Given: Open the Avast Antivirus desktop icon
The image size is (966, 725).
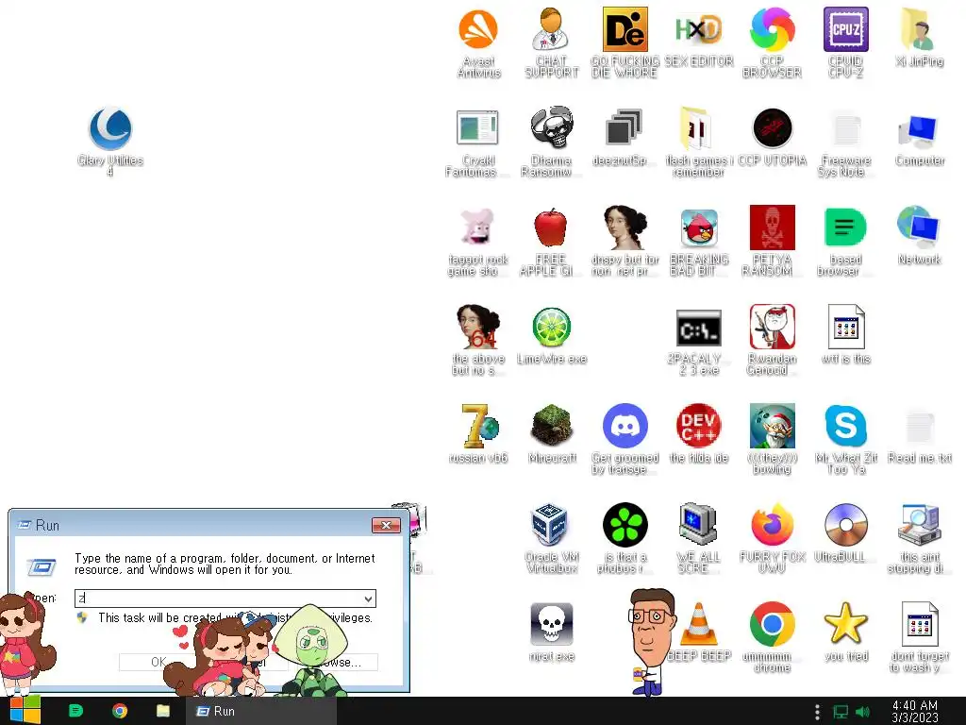Looking at the screenshot, I should pyautogui.click(x=478, y=29).
